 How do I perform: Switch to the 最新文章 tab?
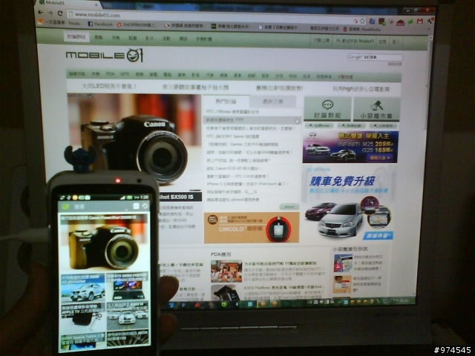(x=273, y=102)
